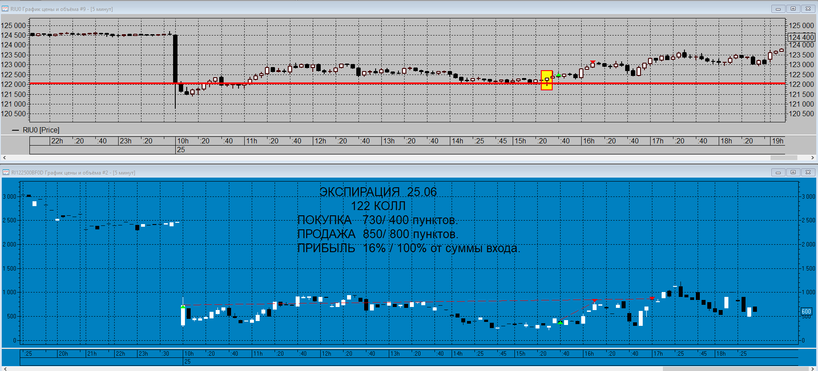Select the red sell marker on RIU0 chart
818x371 pixels.
(x=593, y=62)
